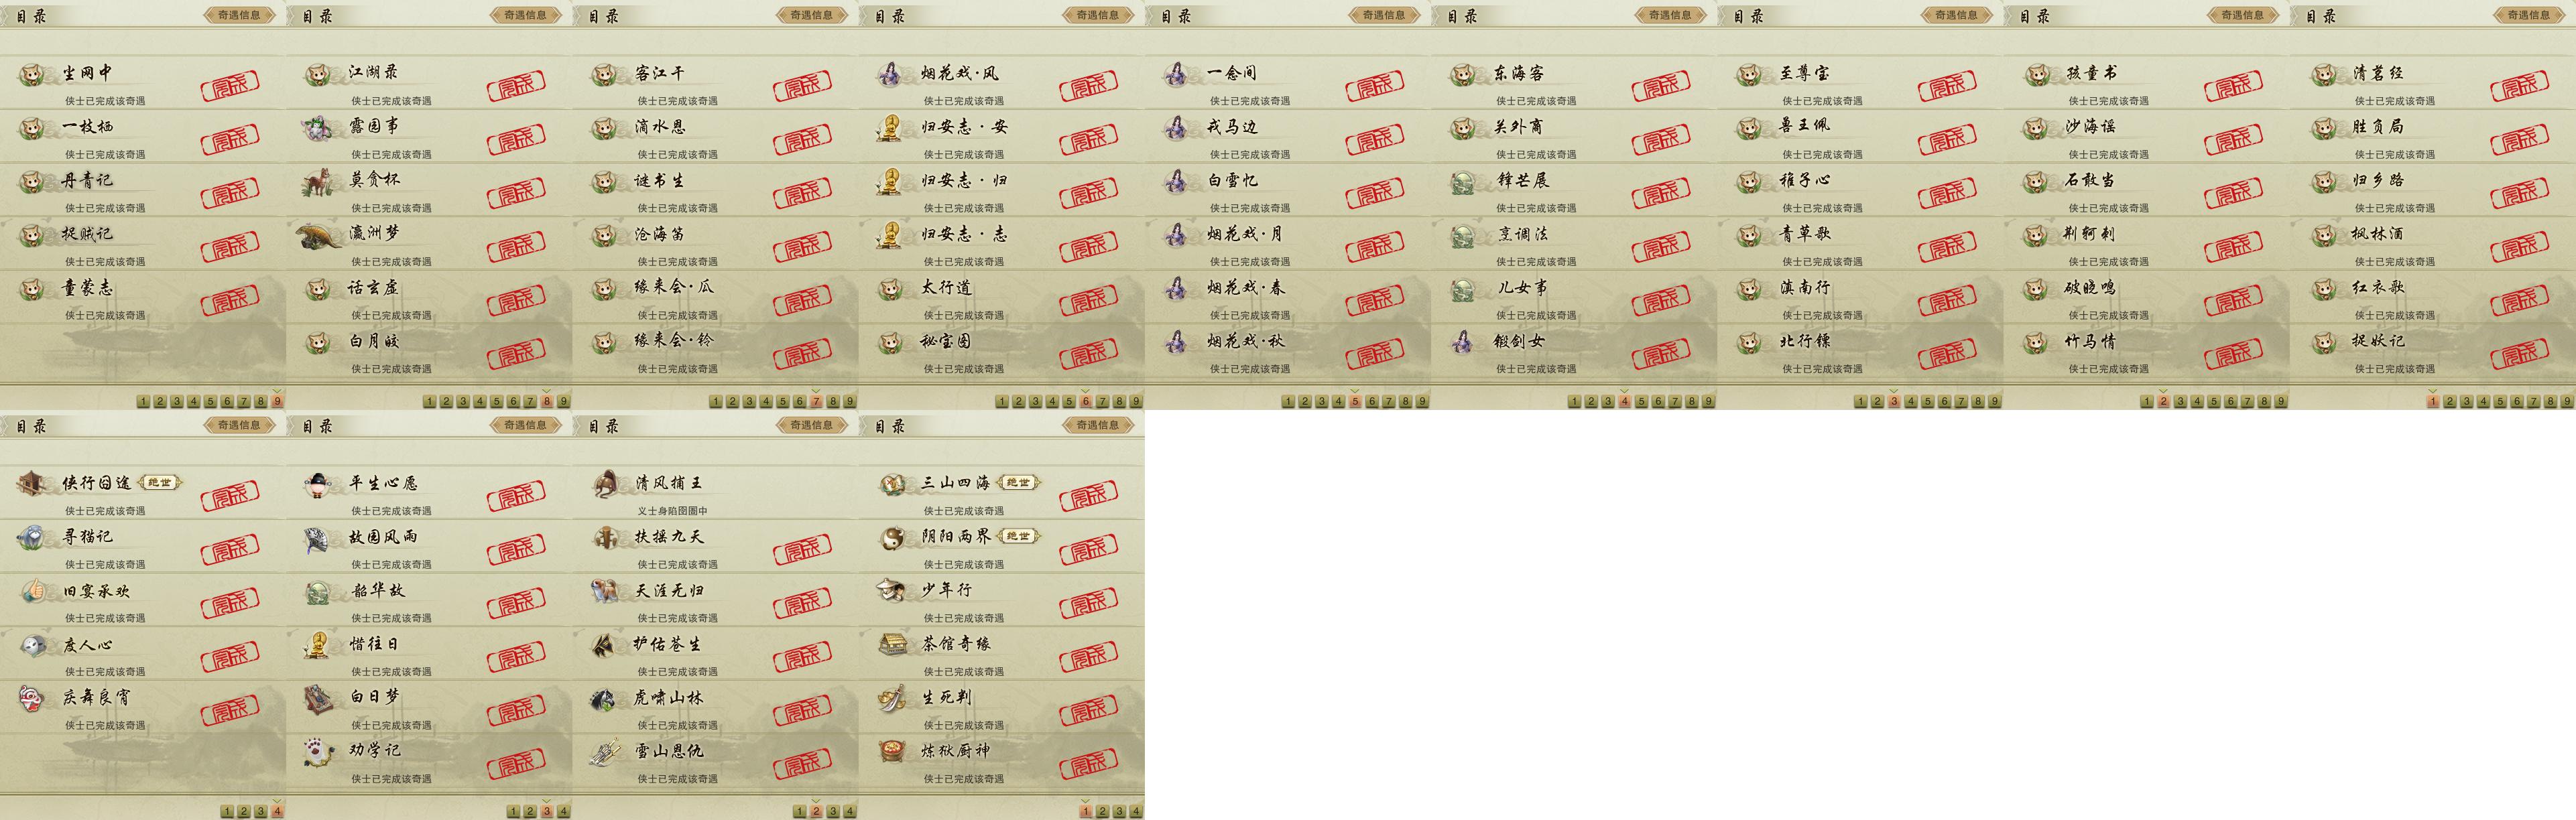The height and width of the screenshot is (820, 2576).
Task: Click 奇遇信息 button above the 侠行囧途 list
Action: point(239,425)
